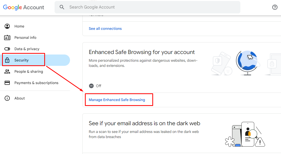The width and height of the screenshot is (281, 154).
Task: Select Security in the navigation menu
Action: (22, 60)
